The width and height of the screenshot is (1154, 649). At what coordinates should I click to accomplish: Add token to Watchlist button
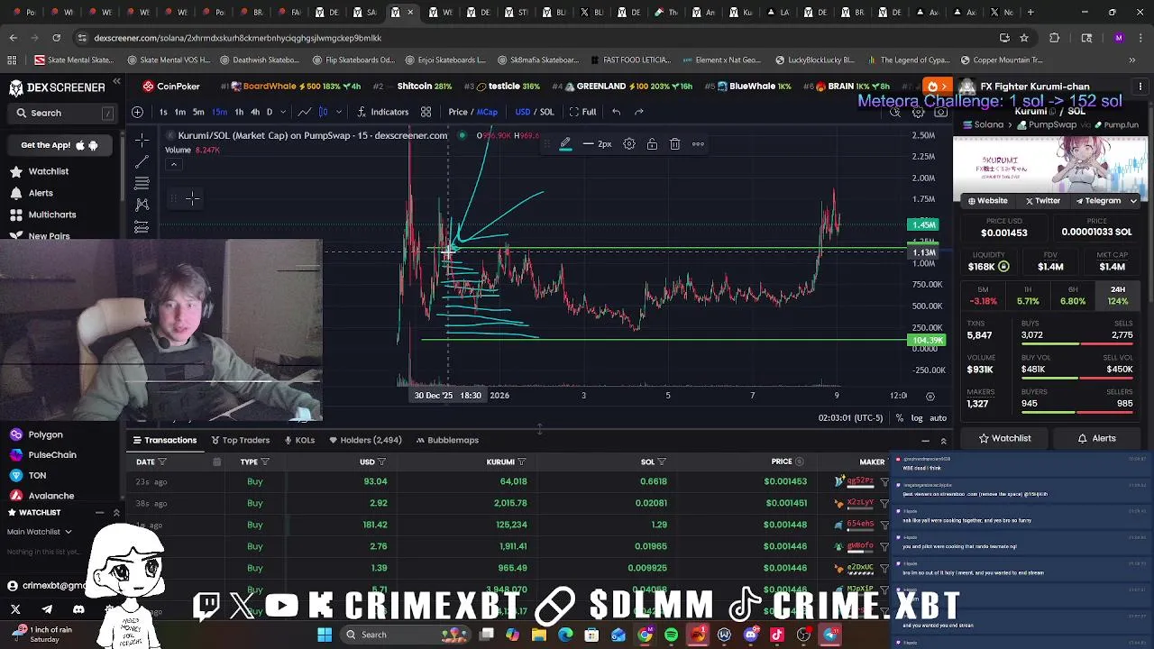[x=1005, y=438]
